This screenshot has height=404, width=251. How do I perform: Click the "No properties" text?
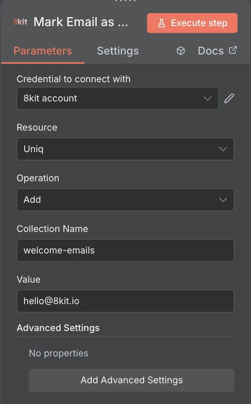pos(58,353)
